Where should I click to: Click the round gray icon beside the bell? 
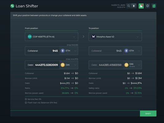[148, 6]
